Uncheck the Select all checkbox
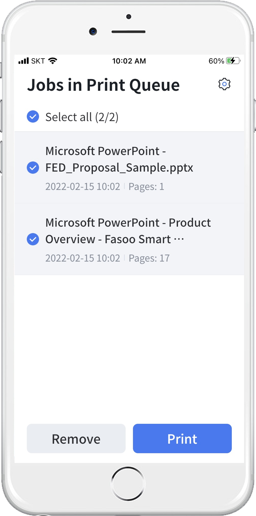Image resolution: width=256 pixels, height=516 pixels. tap(33, 117)
